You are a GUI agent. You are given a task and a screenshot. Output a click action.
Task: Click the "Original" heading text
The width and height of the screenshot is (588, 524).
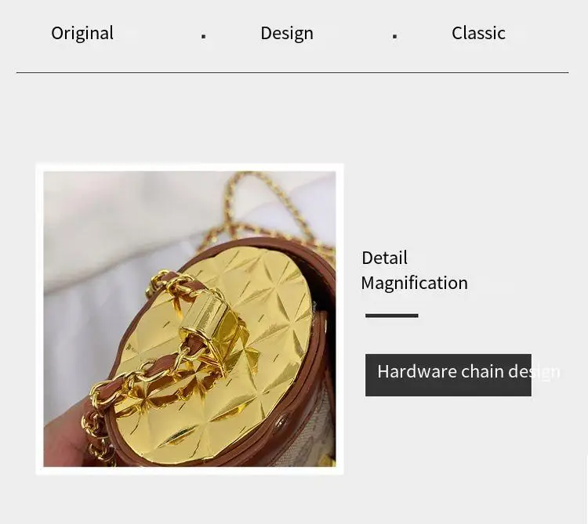tap(82, 34)
